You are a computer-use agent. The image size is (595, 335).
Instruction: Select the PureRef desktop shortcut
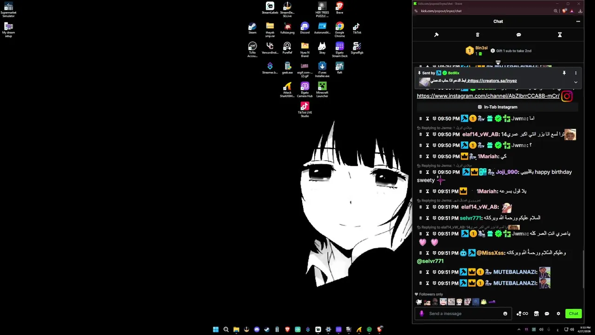(287, 48)
